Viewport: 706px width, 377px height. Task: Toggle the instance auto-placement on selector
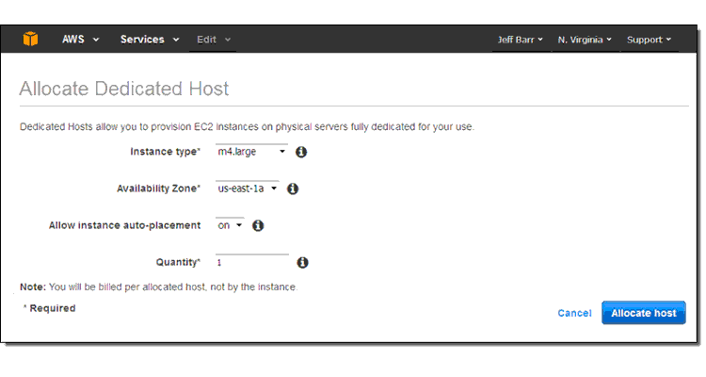pos(230,225)
